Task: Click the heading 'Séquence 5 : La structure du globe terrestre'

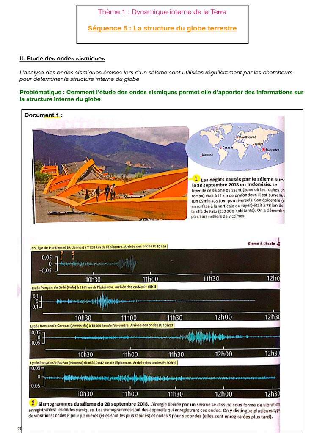Action: (x=162, y=28)
